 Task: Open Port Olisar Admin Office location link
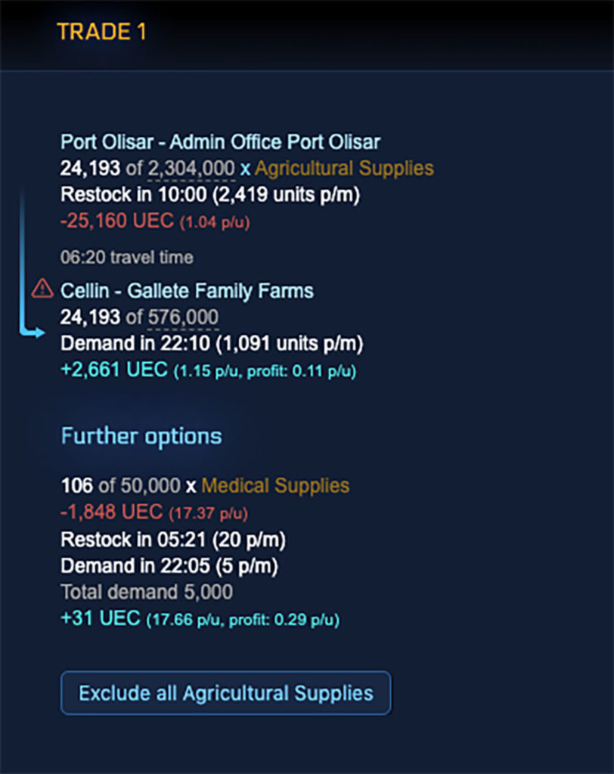click(220, 142)
